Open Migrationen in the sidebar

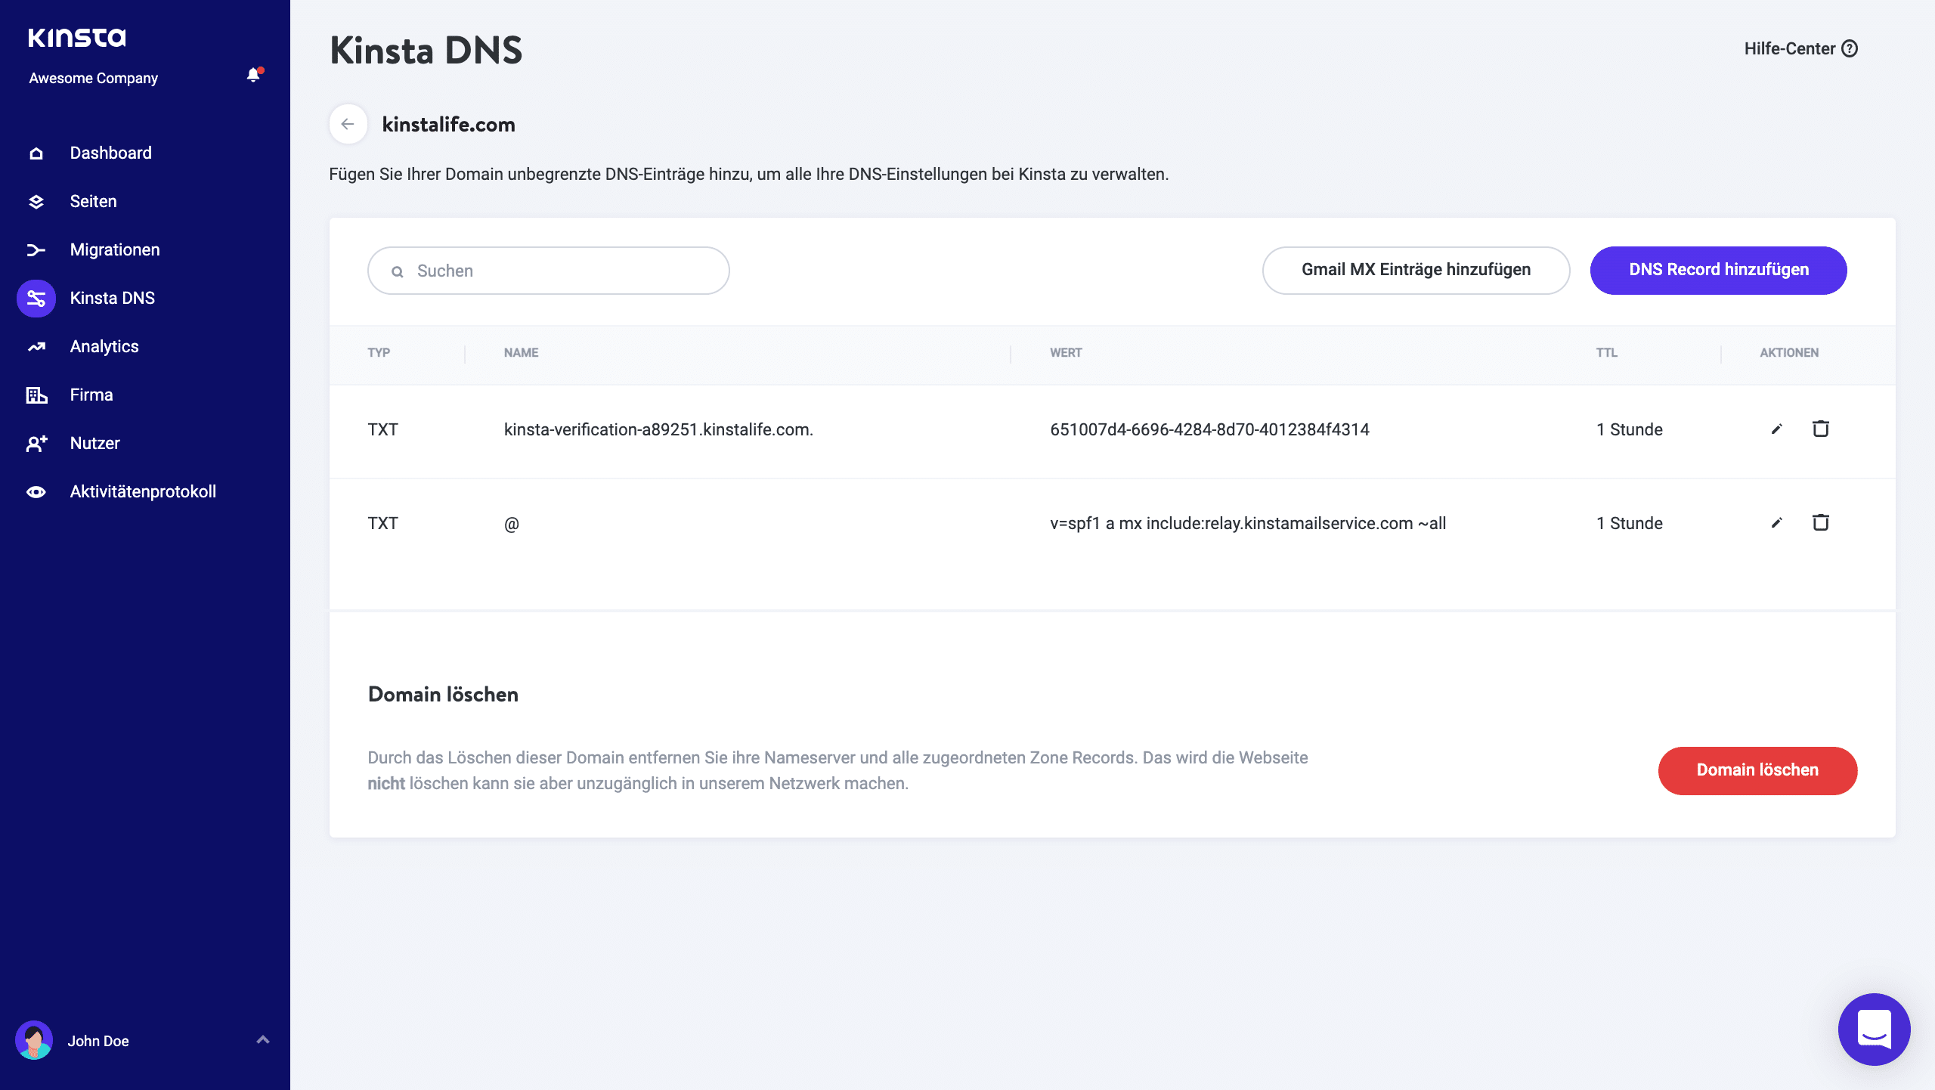tap(115, 250)
